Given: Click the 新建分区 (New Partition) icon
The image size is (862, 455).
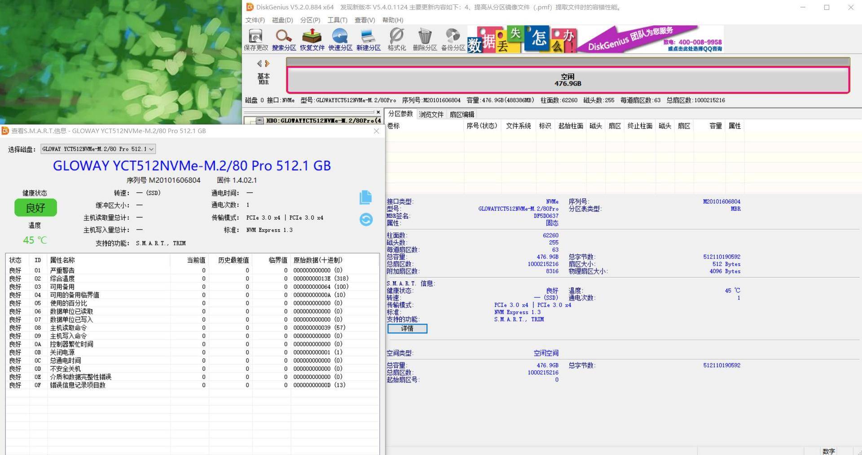Looking at the screenshot, I should [x=369, y=39].
